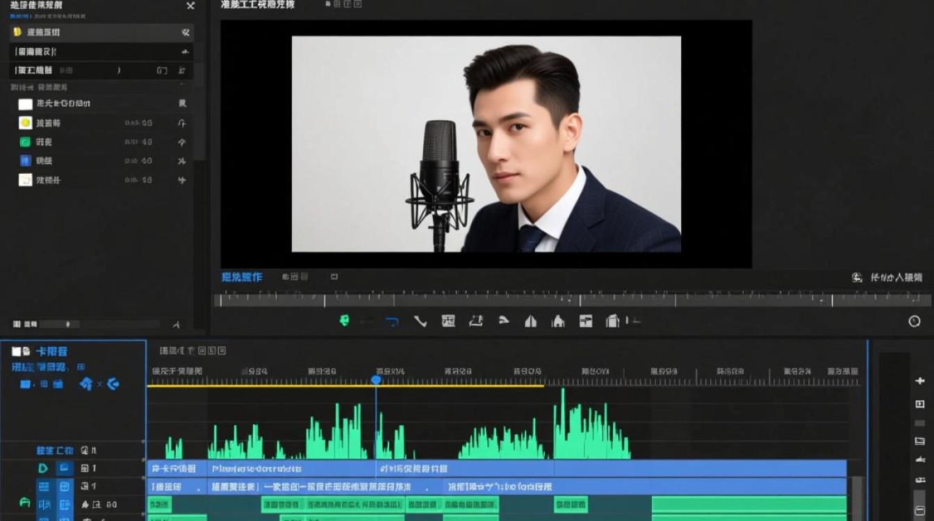Click the action icon at the right of the green square row

click(x=182, y=142)
